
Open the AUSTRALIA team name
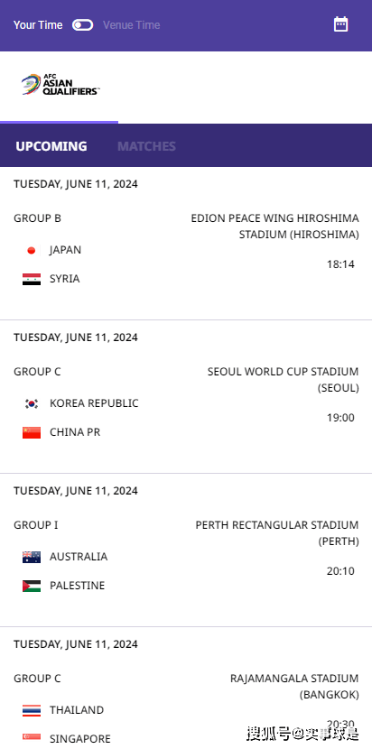79,557
